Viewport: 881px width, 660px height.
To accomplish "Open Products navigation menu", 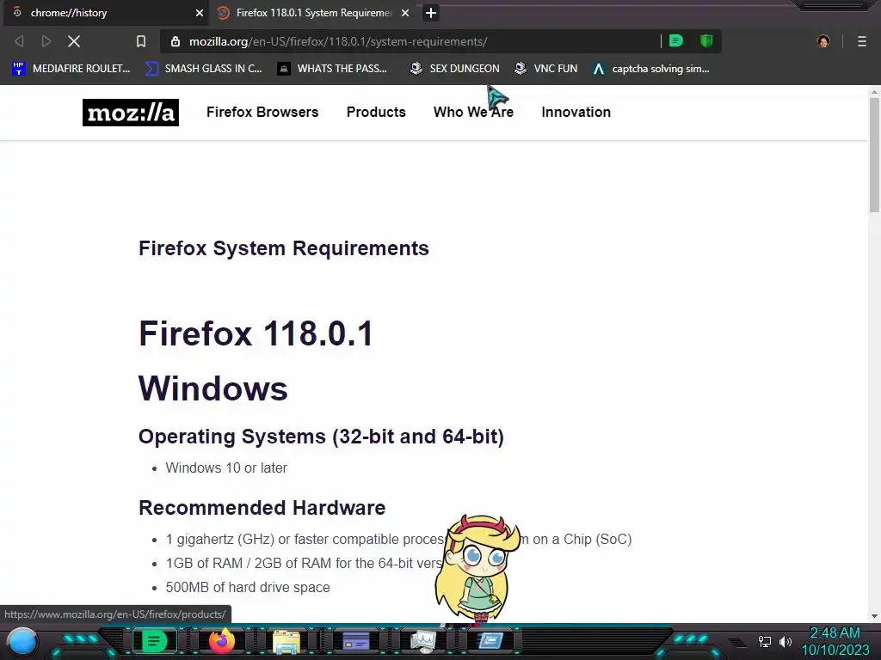I will (x=376, y=113).
